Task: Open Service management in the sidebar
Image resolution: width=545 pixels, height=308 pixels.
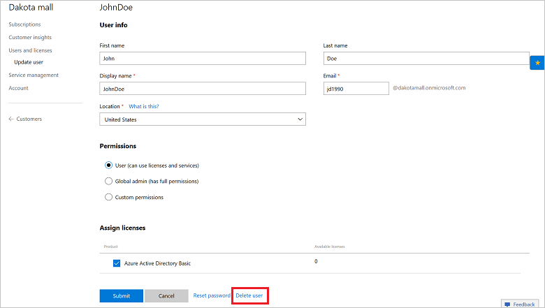Action: click(34, 75)
